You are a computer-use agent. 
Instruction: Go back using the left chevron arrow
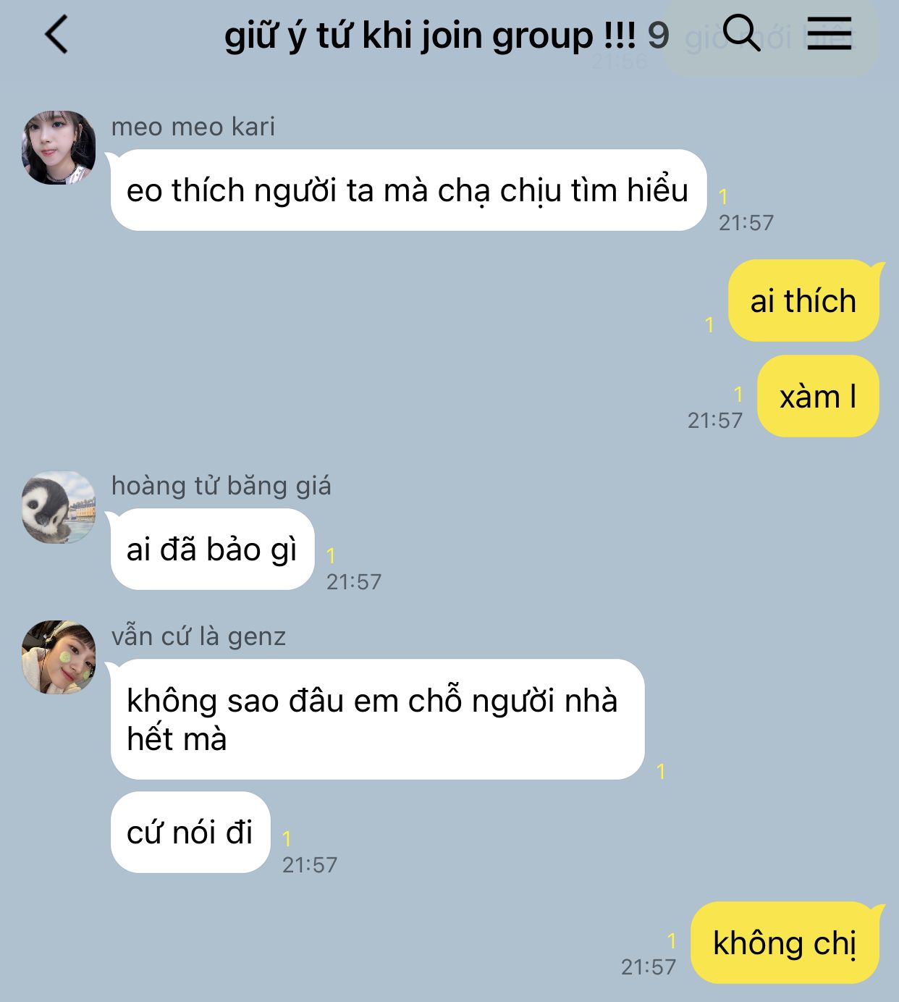tap(56, 34)
